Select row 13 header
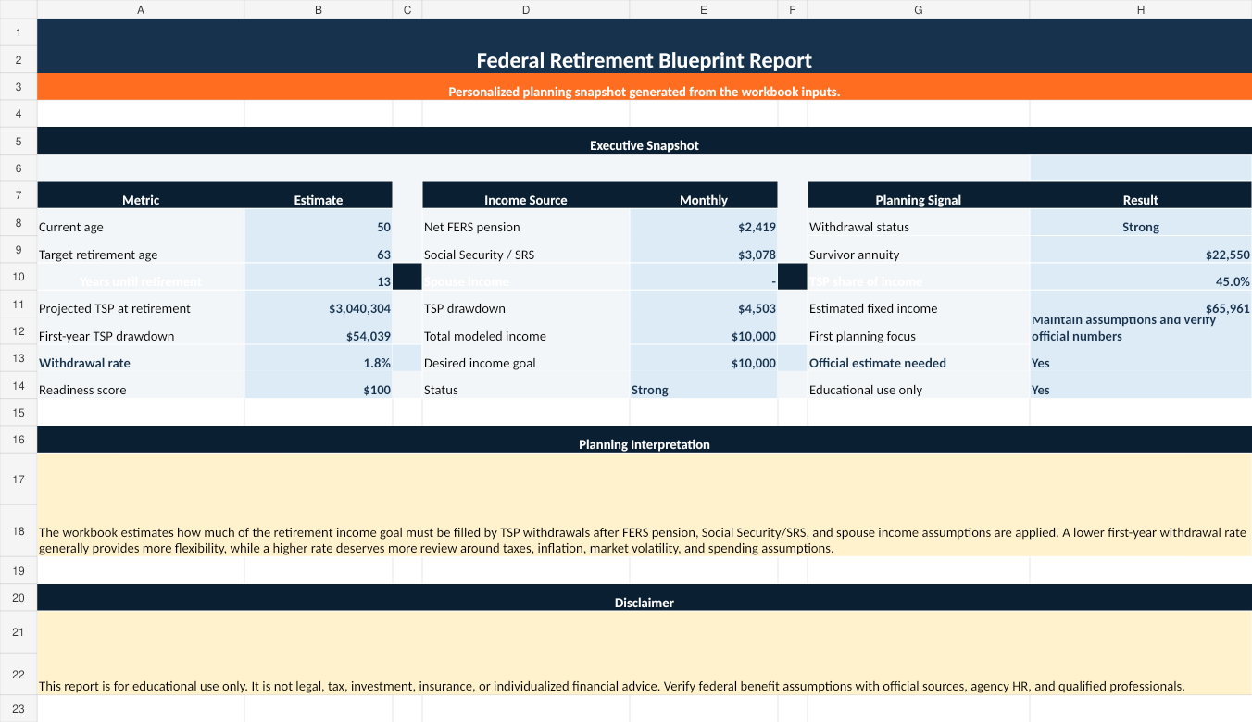 (19, 358)
